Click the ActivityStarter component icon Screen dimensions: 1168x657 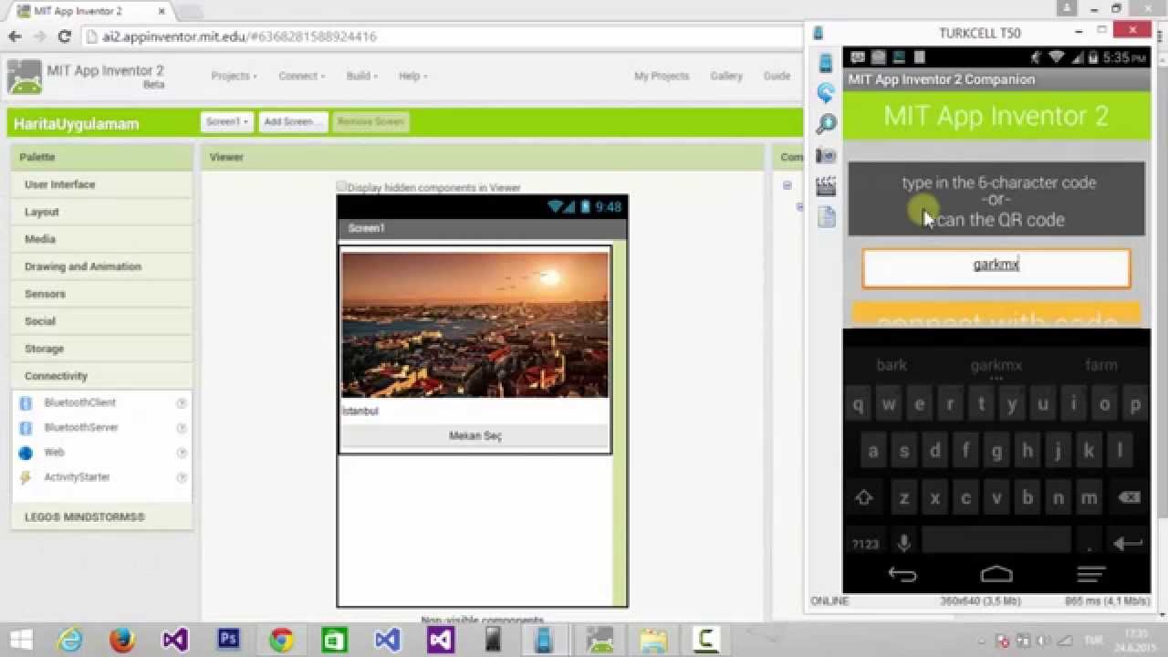(26, 477)
